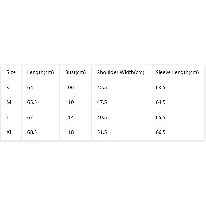Select the Shoulder Width(cm) header
Screen dimensions: 206x206
coord(121,72)
